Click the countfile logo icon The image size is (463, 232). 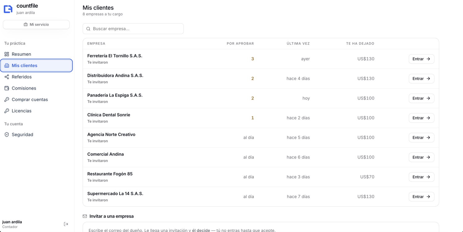(8, 9)
